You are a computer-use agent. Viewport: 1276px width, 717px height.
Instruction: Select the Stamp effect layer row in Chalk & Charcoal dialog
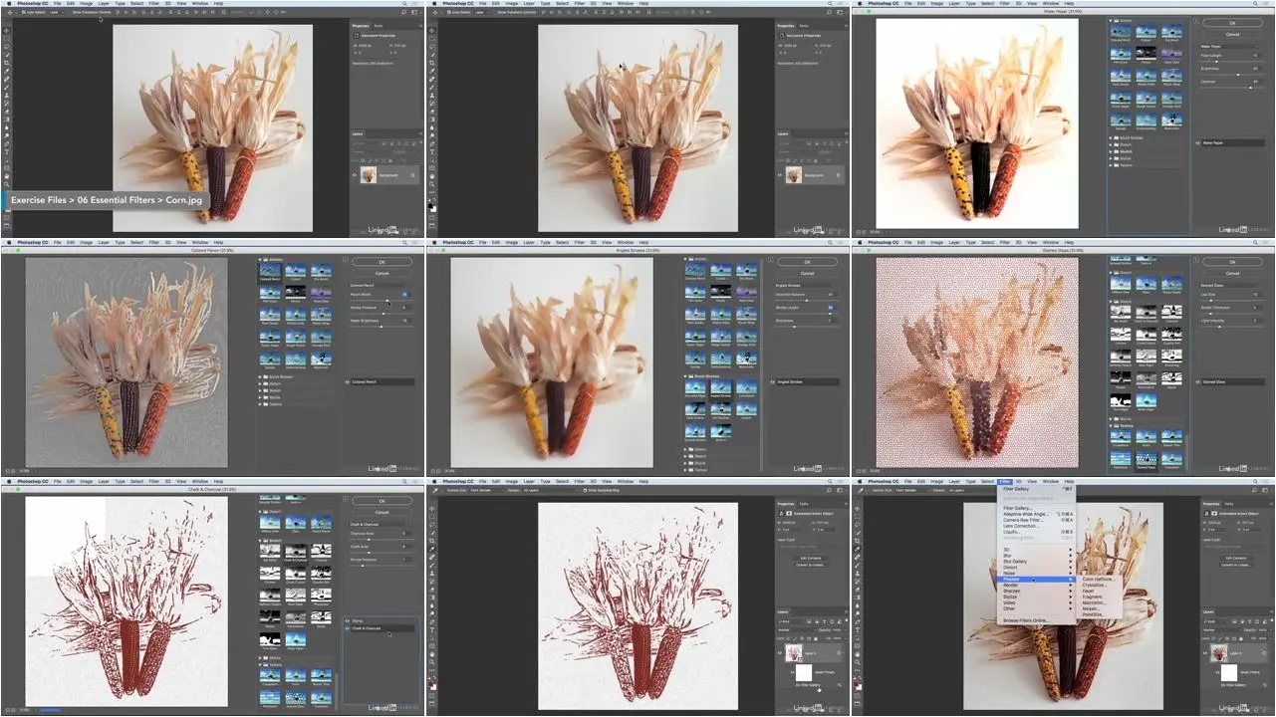[x=380, y=620]
